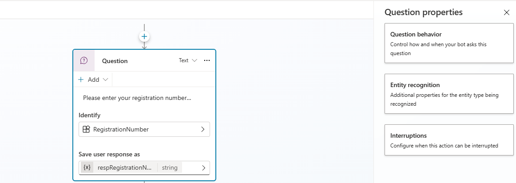Click the RegistrationNumber entity name text
Screen dimensions: 516x183
pyautogui.click(x=121, y=129)
